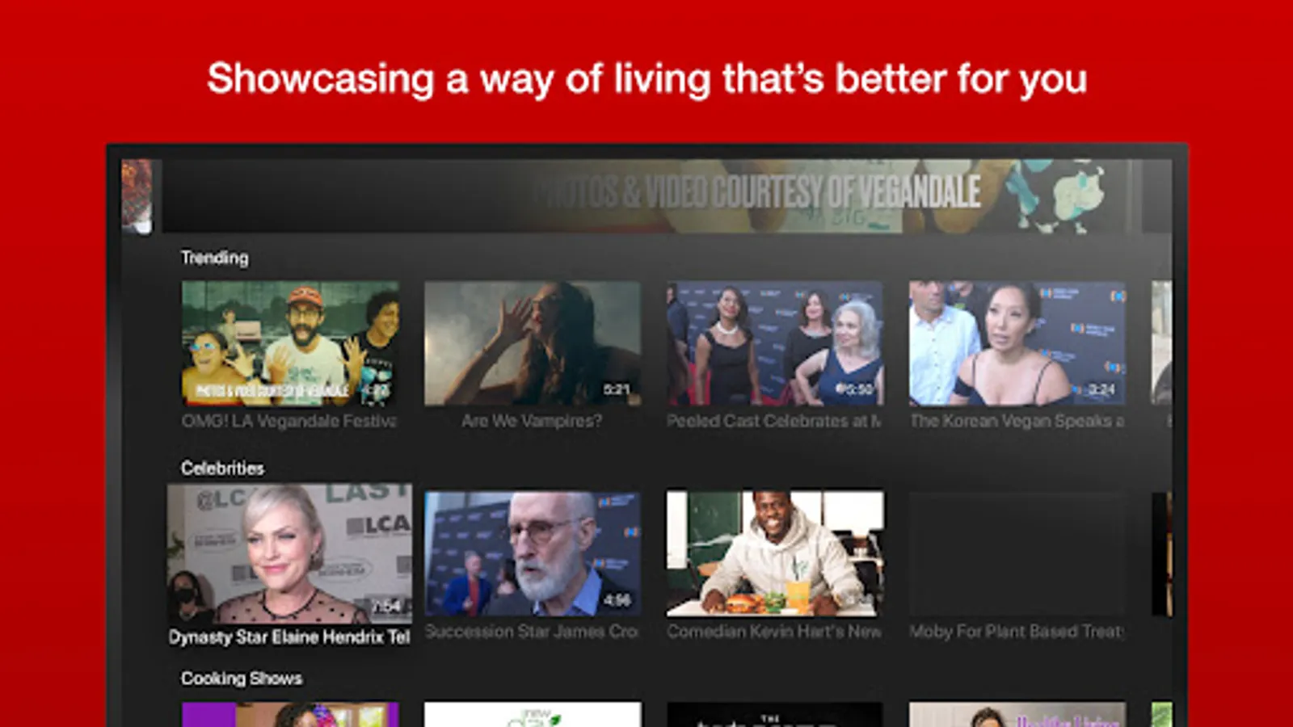This screenshot has height=727, width=1293.
Task: Click the 'Comedian Kevin Hart's New' title text
Action: (774, 632)
